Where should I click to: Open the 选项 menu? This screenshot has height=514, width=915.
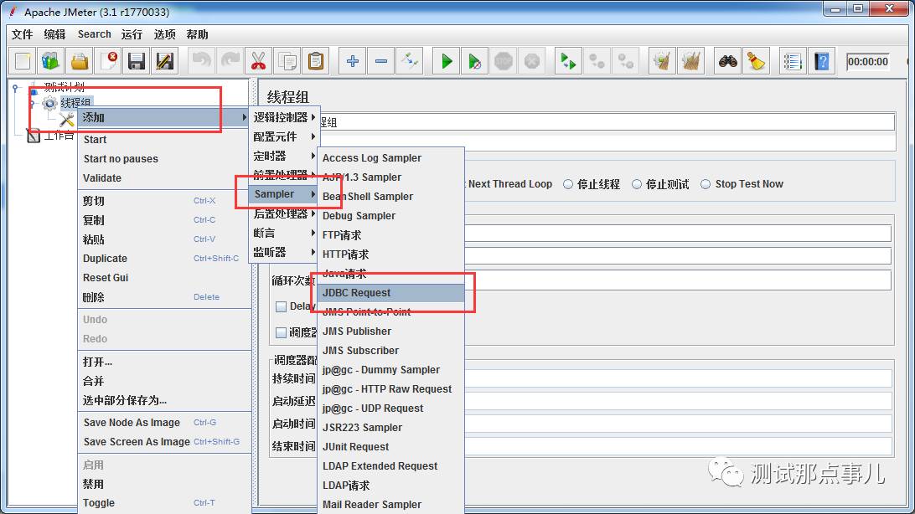164,34
